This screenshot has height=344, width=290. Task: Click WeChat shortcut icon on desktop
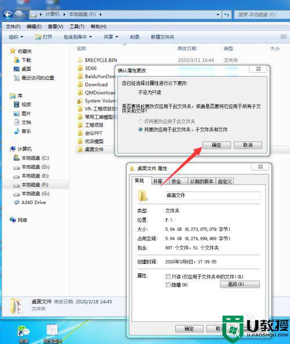tap(23, 331)
